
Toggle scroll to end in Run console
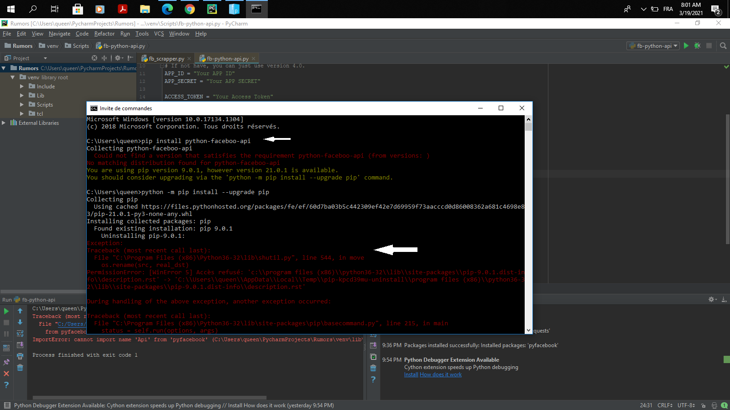pyautogui.click(x=20, y=345)
